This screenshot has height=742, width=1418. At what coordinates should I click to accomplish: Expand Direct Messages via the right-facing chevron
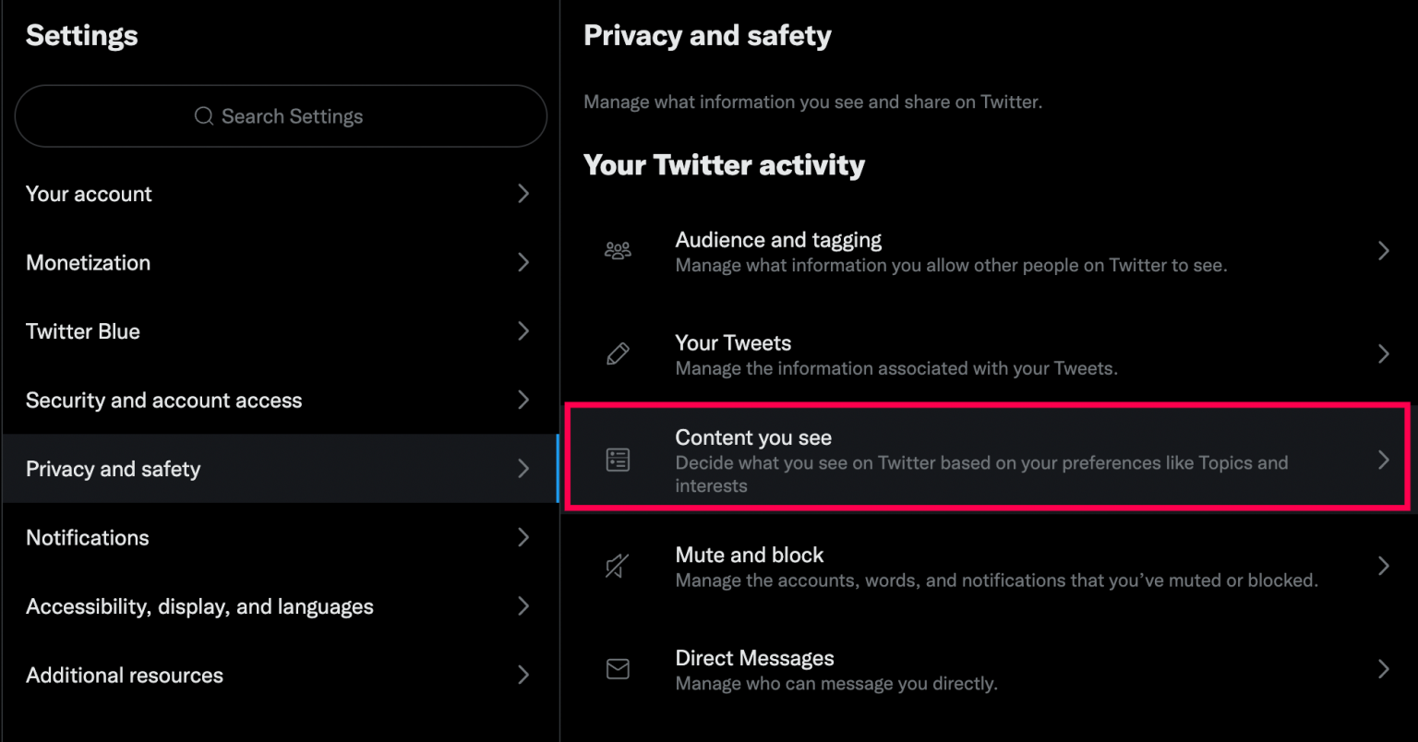pos(1383,669)
